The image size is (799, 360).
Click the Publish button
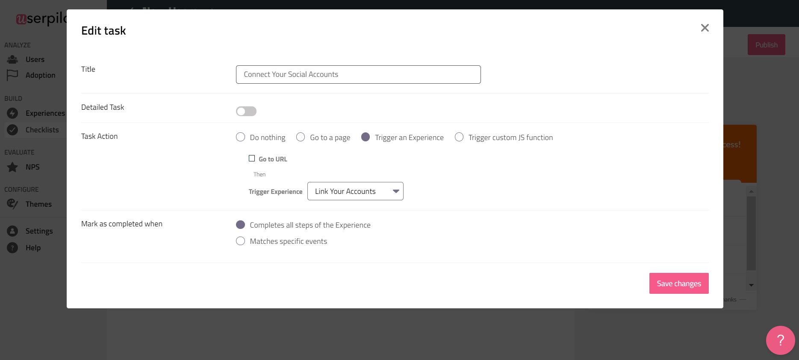click(766, 45)
